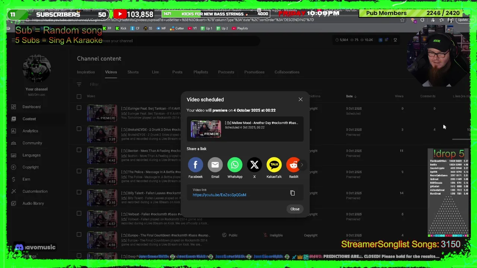The height and width of the screenshot is (268, 477).
Task: Select The Police Message In A Bottle checkbox
Action: pyautogui.click(x=79, y=171)
